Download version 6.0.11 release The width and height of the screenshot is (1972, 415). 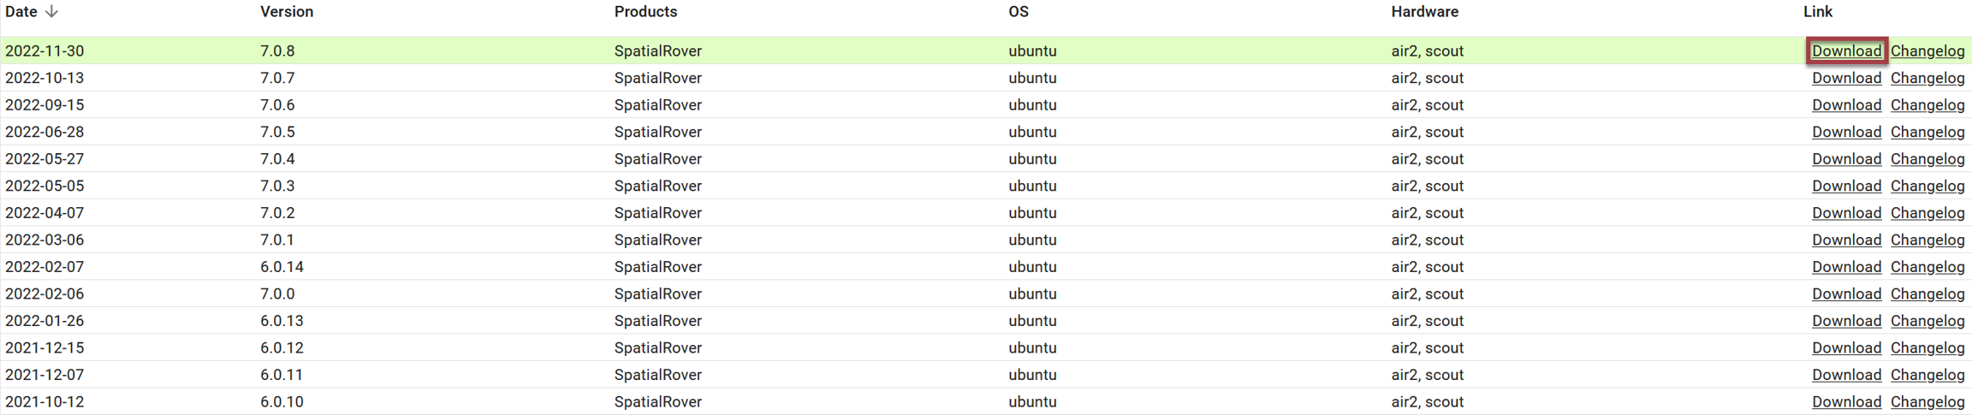click(1846, 375)
